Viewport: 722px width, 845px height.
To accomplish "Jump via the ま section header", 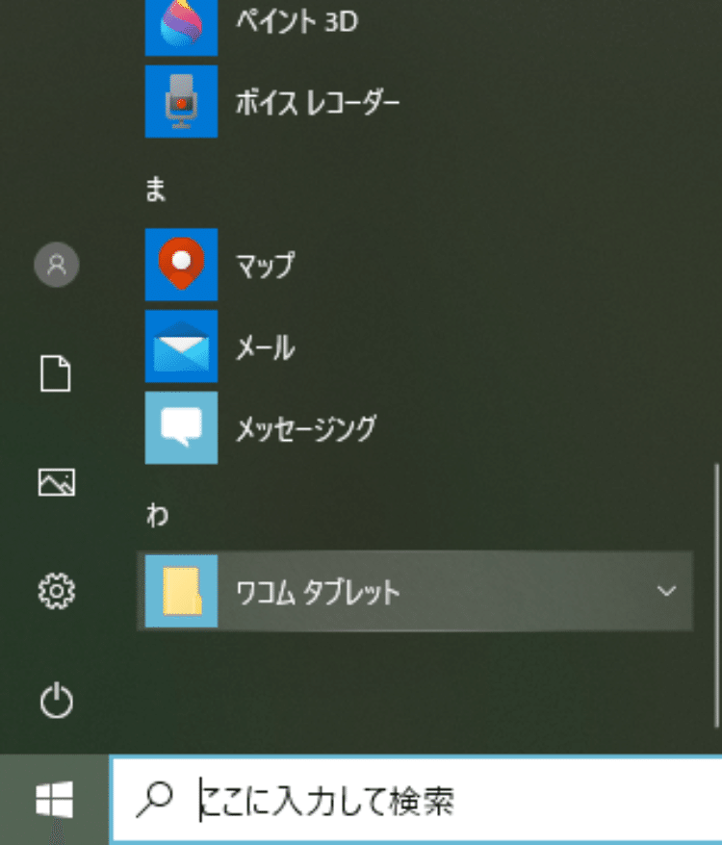I will (x=156, y=190).
